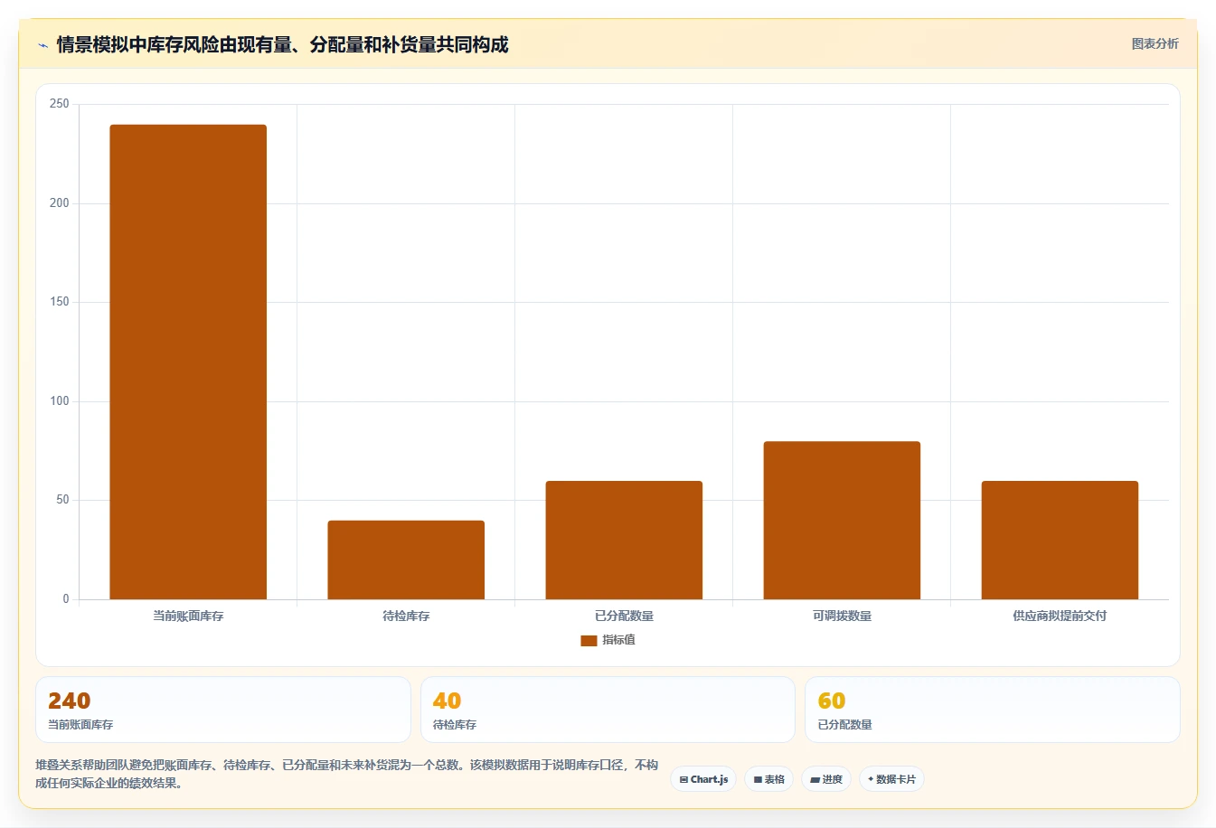Screen dimensions: 1216x828
Task: Toggle the 指标值 legend color swatch
Action: [x=589, y=640]
